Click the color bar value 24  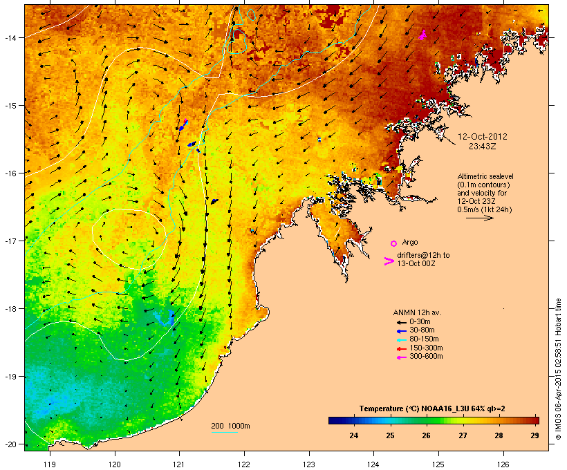pos(353,435)
